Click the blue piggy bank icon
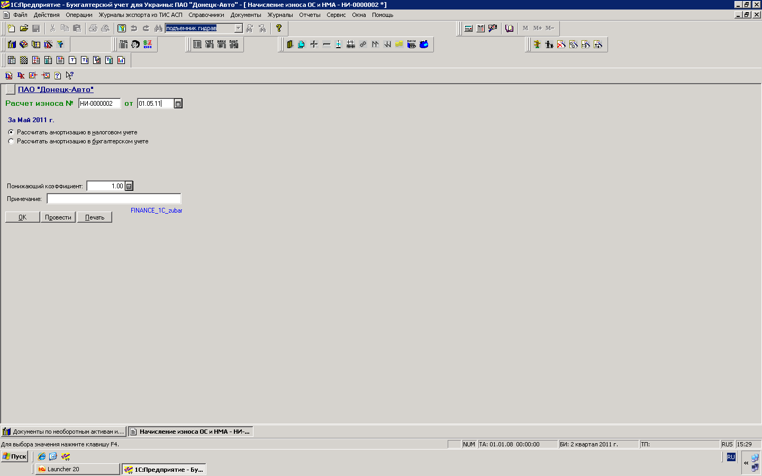 pyautogui.click(x=424, y=44)
